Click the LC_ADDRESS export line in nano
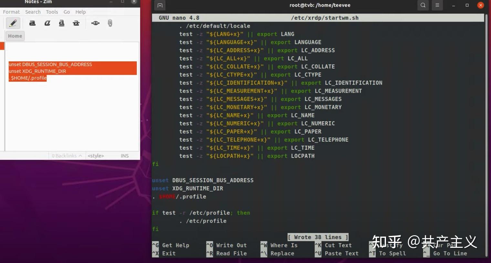Screen dimensions: 491x263 click(x=257, y=50)
